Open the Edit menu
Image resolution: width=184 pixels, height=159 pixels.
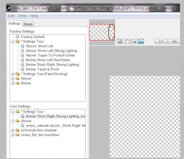coord(11,16)
